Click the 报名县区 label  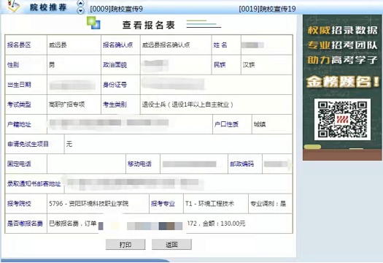click(x=19, y=45)
